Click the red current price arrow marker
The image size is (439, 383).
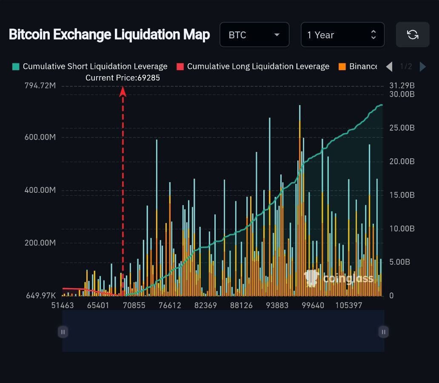pos(123,92)
